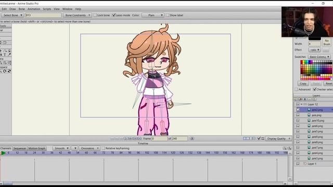
Task: Select the Zoom Camera tool icon
Action: [1, 63]
